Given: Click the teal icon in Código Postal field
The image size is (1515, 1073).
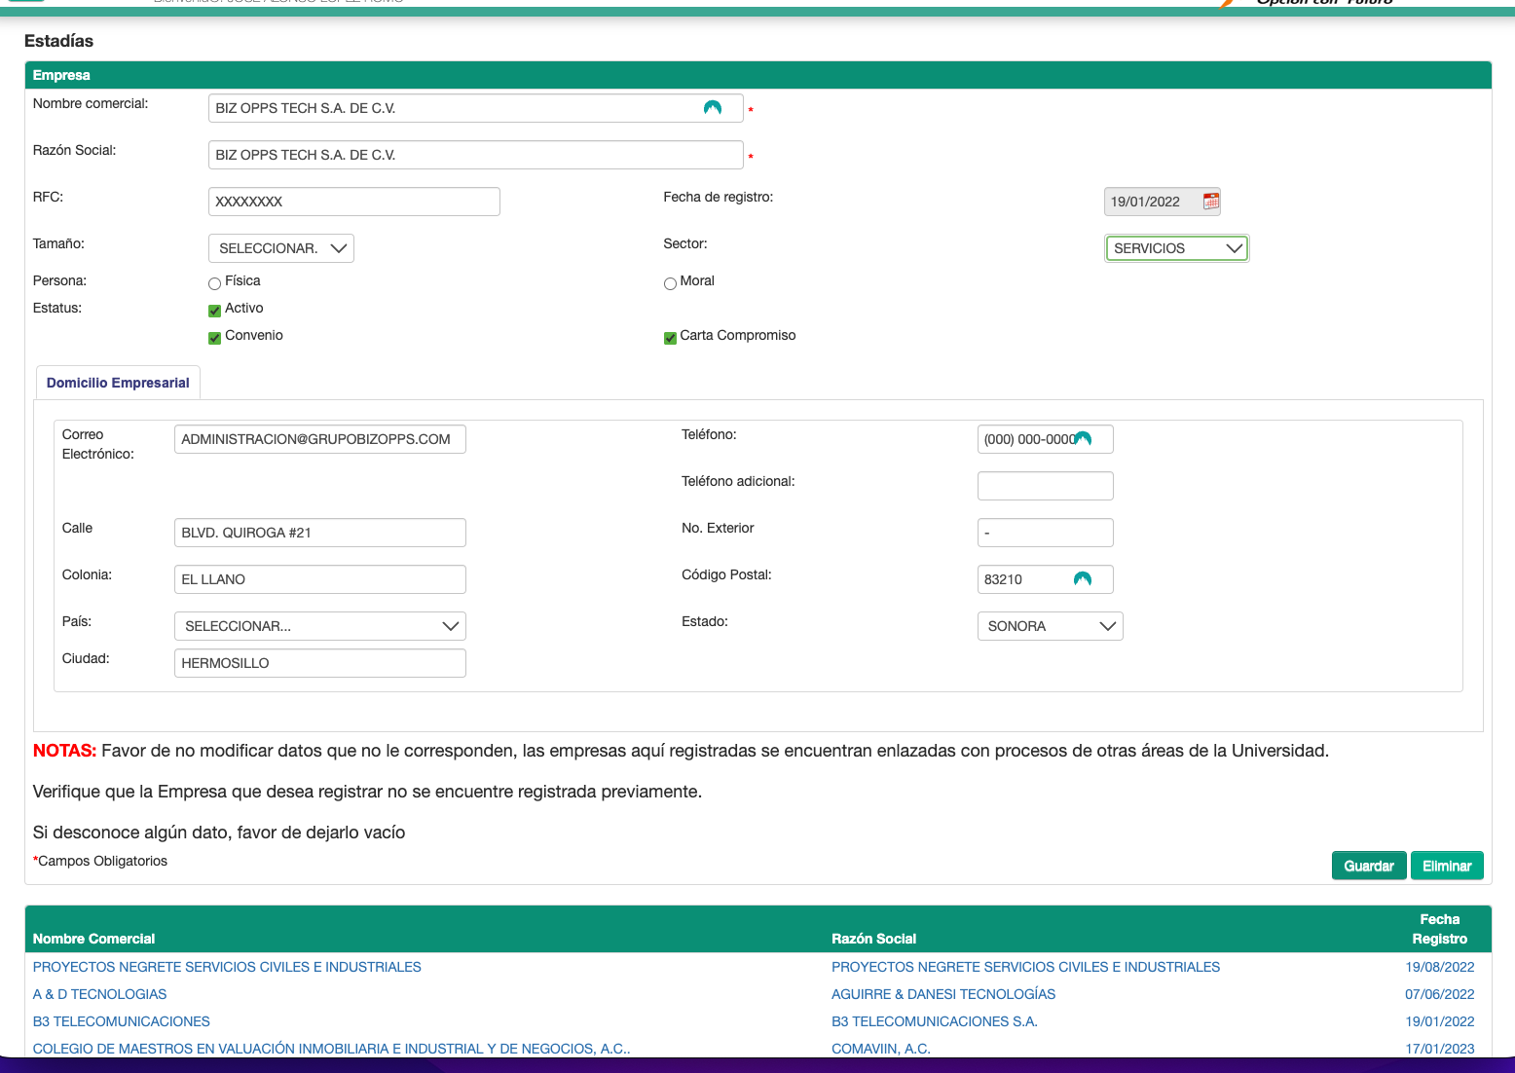Looking at the screenshot, I should click(1082, 579).
